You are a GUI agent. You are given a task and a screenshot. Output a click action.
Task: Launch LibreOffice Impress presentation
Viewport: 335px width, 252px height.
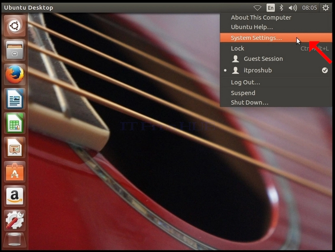click(x=14, y=148)
